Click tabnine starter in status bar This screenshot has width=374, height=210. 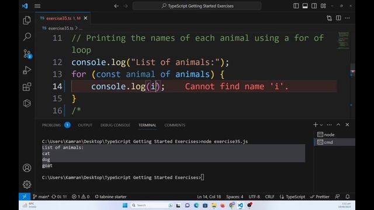click(110, 197)
